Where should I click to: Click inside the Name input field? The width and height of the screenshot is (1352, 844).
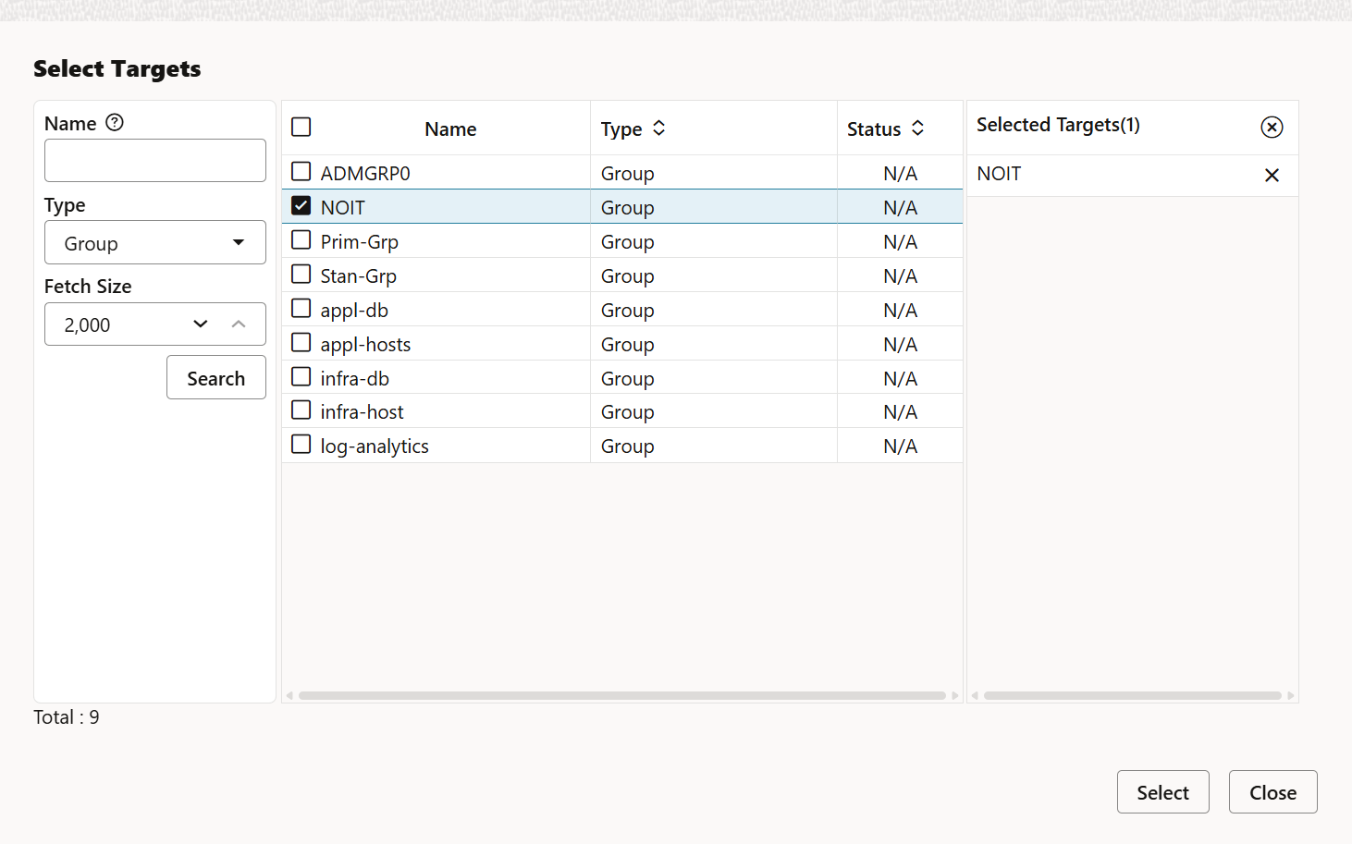coord(154,160)
